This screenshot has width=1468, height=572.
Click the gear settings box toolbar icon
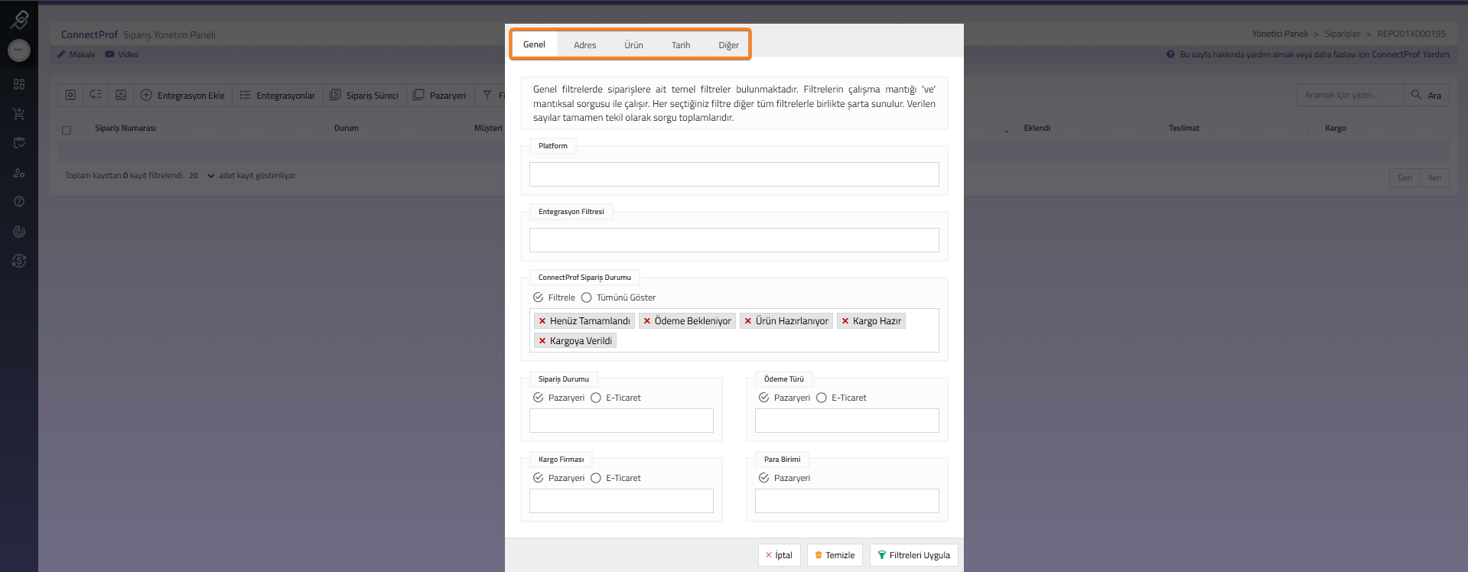70,95
